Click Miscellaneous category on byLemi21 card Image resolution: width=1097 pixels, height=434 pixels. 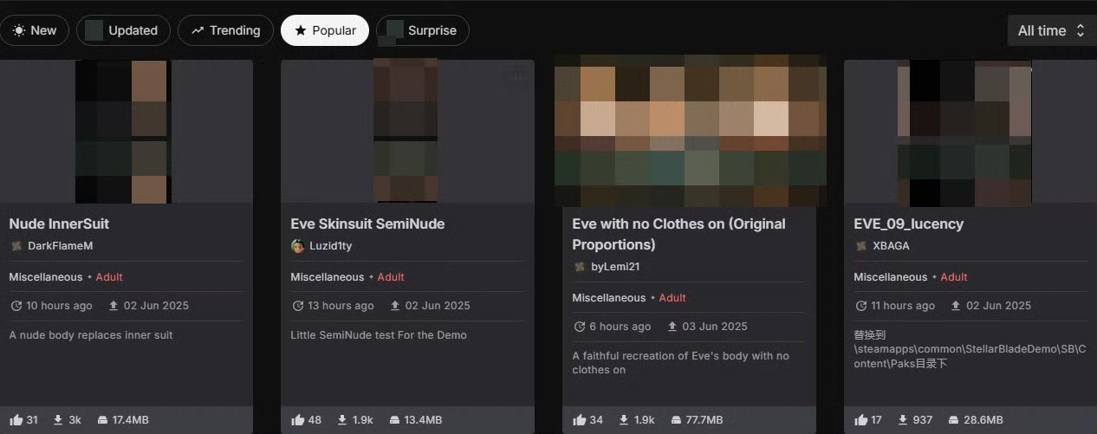point(609,298)
